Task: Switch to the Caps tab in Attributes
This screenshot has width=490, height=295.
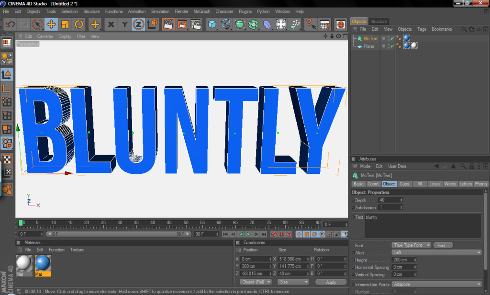Action: click(x=404, y=184)
